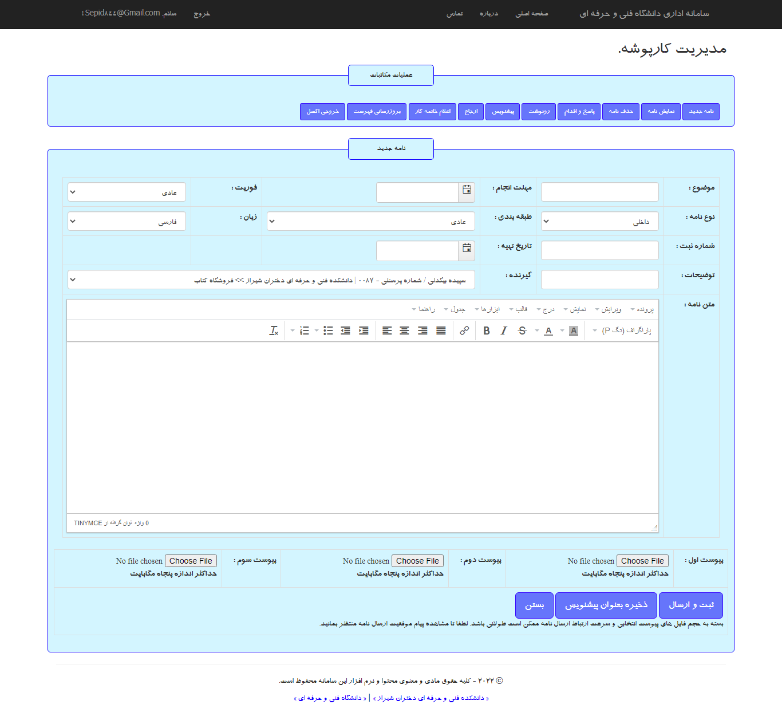This screenshot has height=716, width=782.
Task: Justify the letter text
Action: (x=441, y=331)
